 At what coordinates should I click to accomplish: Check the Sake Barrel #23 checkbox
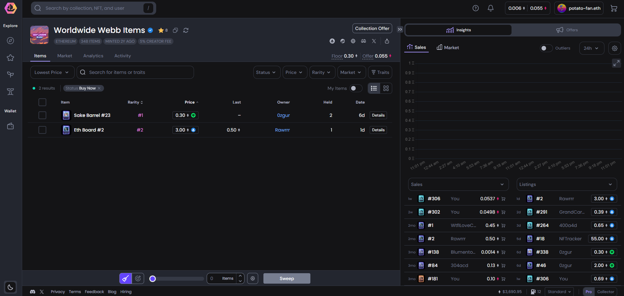click(x=42, y=115)
